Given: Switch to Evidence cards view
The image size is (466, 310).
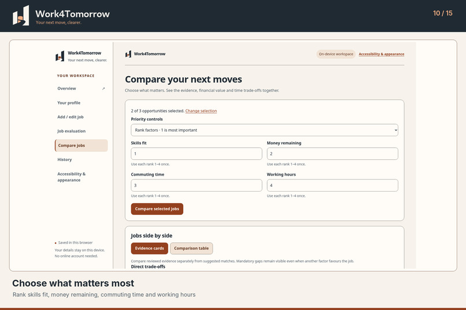Looking at the screenshot, I should [x=150, y=248].
